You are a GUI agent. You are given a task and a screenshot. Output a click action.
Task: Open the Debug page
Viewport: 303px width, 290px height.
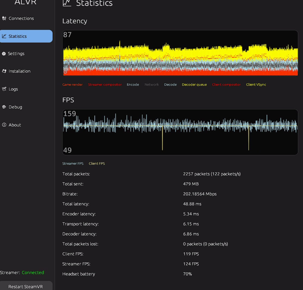pyautogui.click(x=15, y=107)
